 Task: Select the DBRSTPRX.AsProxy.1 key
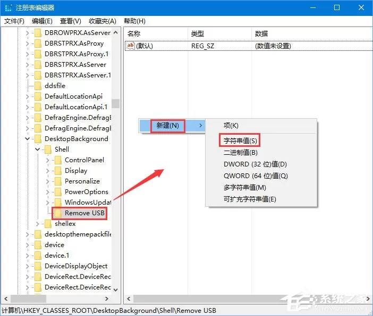click(x=77, y=54)
